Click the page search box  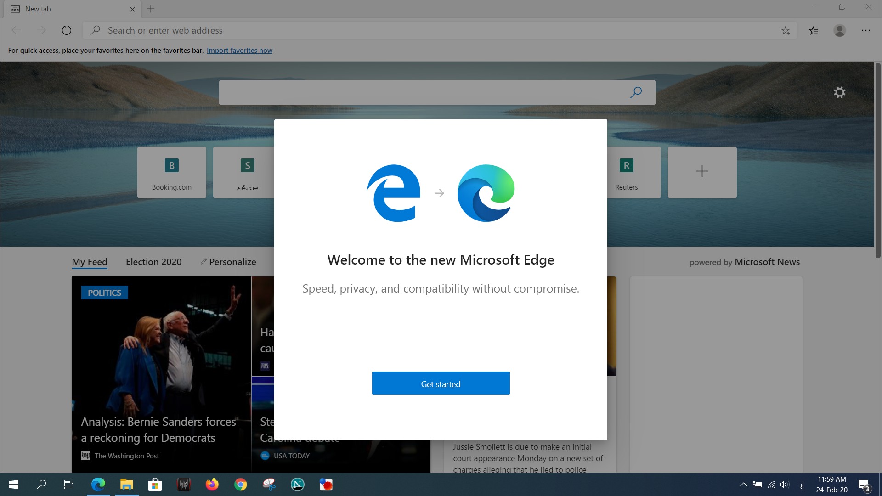pyautogui.click(x=437, y=92)
